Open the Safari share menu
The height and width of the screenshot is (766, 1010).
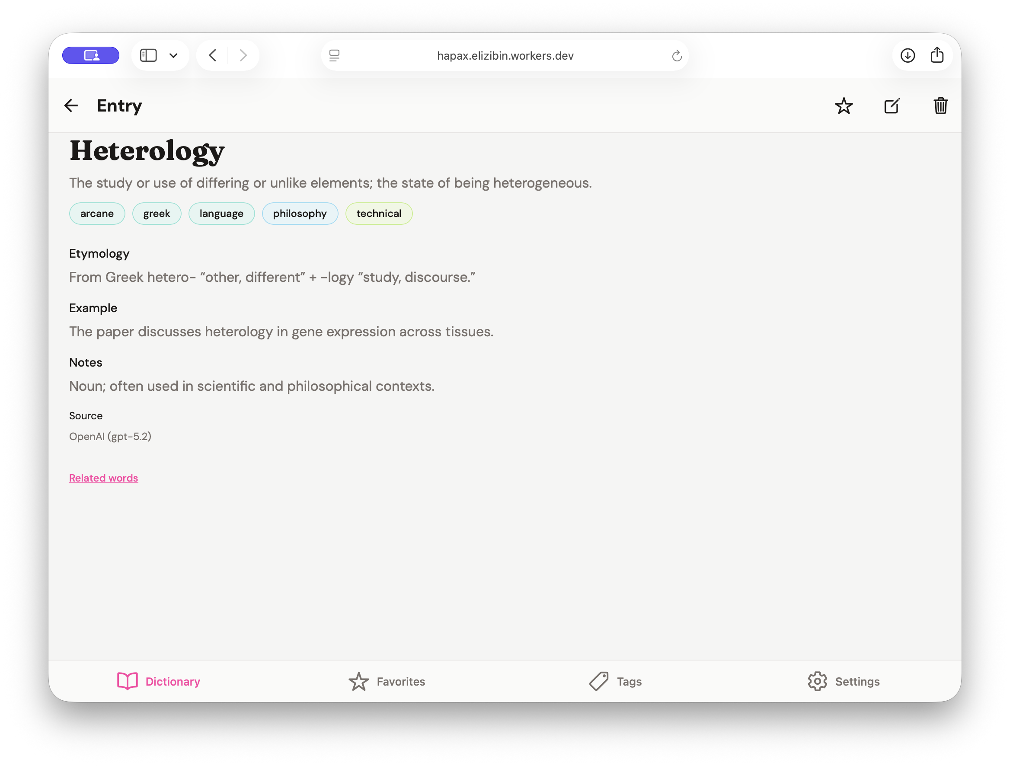[x=937, y=55]
